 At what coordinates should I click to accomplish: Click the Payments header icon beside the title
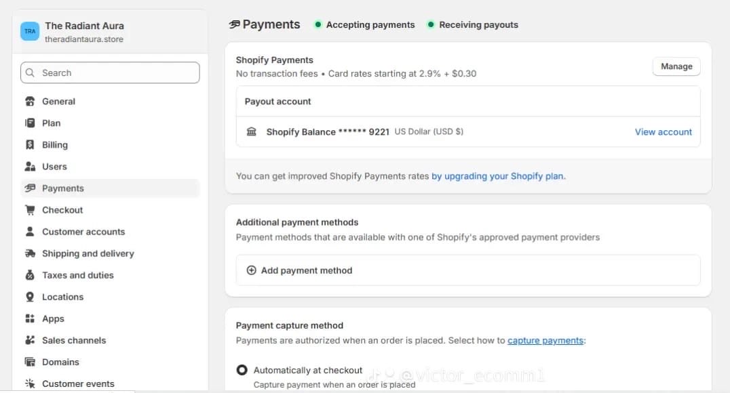coord(234,24)
